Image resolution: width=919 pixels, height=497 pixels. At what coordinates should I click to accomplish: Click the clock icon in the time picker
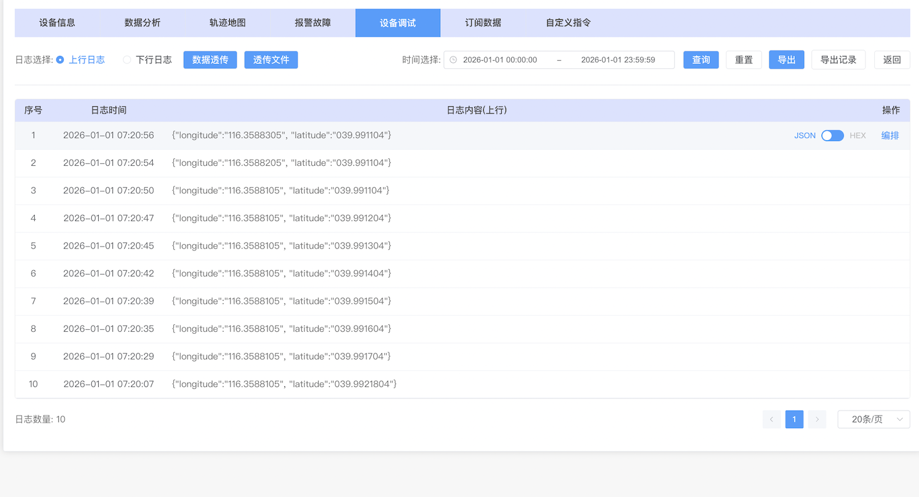coord(453,60)
